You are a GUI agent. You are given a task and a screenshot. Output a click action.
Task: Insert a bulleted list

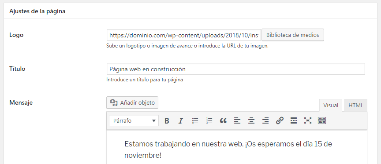(x=195, y=120)
